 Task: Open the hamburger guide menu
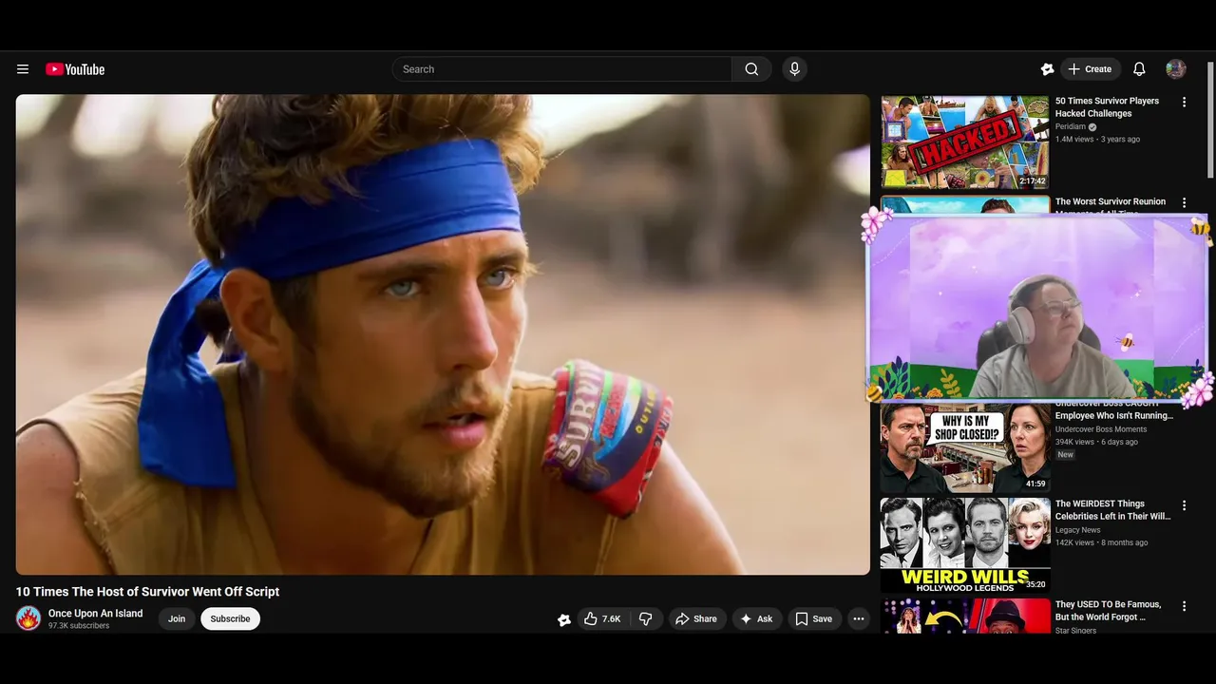23,69
